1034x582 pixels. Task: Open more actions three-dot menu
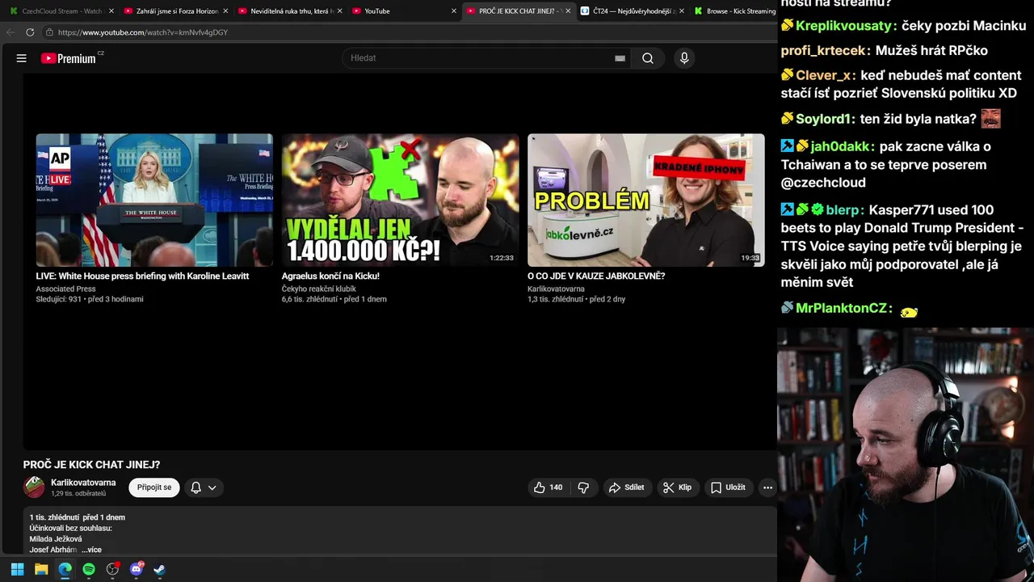point(767,487)
